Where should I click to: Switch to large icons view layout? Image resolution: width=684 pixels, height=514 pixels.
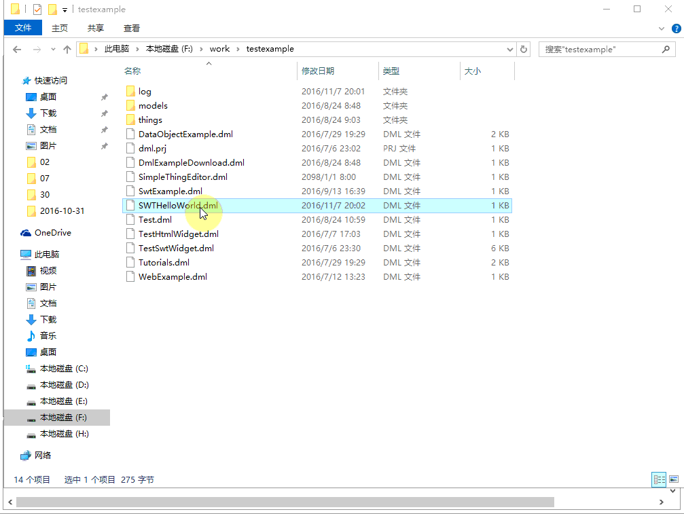(x=674, y=479)
